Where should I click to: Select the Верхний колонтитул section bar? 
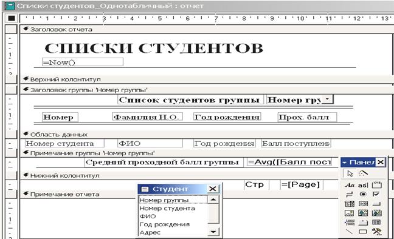[x=206, y=79]
